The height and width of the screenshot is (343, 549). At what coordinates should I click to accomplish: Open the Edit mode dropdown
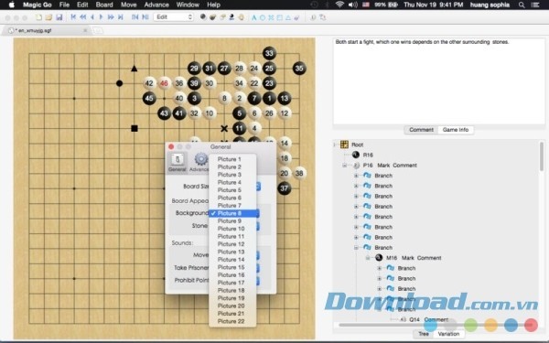[x=174, y=16]
